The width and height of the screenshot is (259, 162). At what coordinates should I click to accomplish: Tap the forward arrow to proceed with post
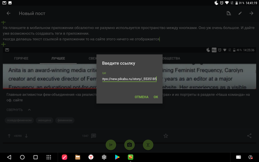pos(251,14)
